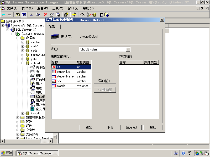Toggle the show/hide console tree icon

(x=24, y=15)
